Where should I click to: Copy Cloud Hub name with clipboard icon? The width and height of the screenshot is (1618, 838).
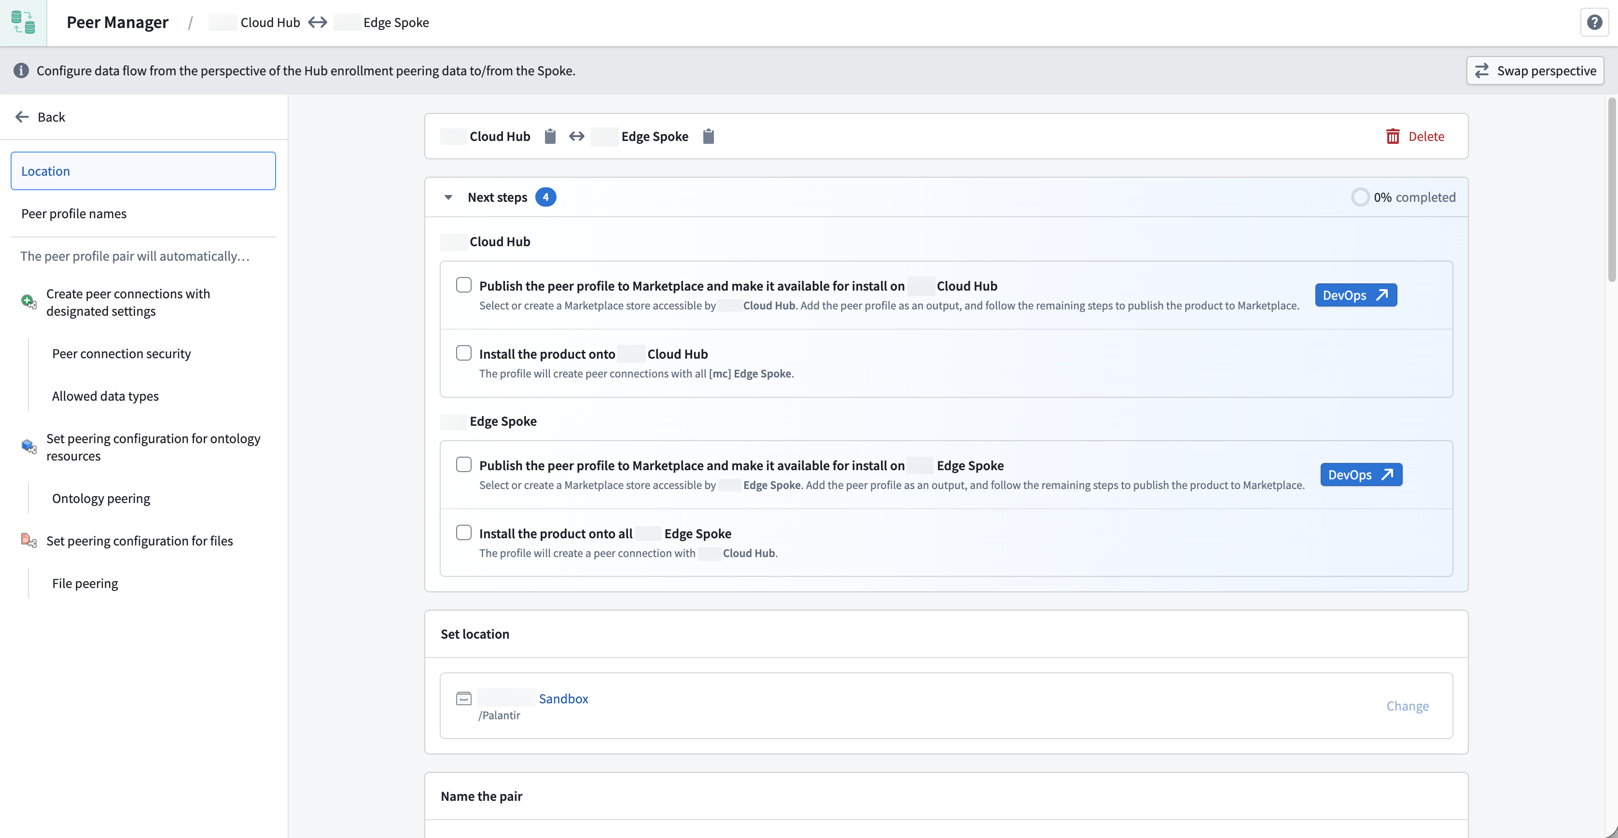pyautogui.click(x=550, y=136)
